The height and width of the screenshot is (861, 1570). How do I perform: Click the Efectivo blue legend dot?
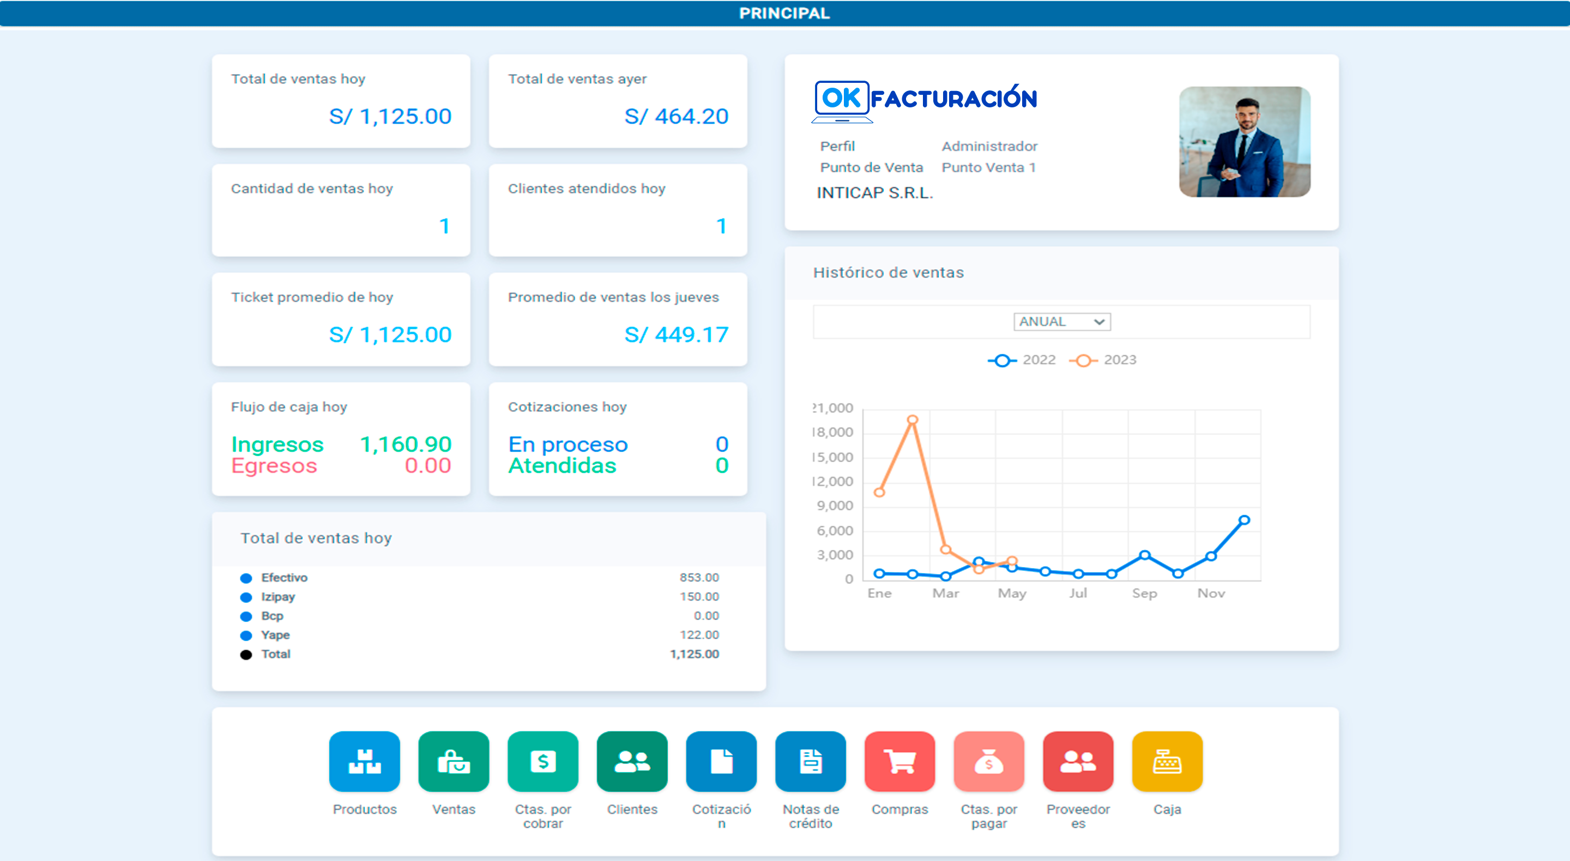click(x=246, y=578)
